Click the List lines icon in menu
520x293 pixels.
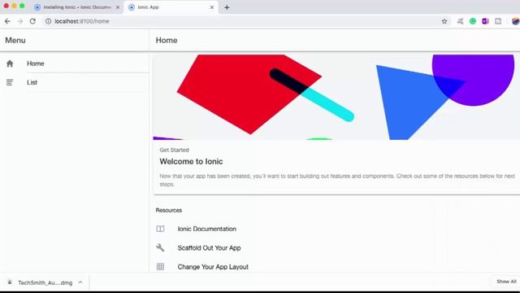[x=10, y=82]
